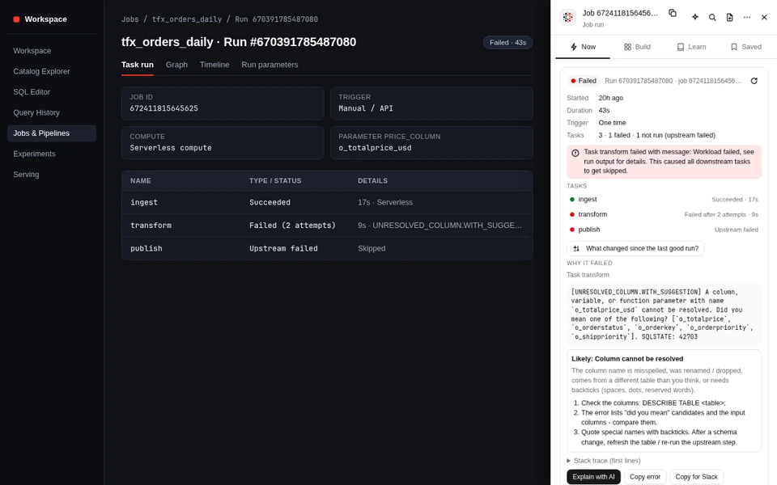This screenshot has width=777, height=485.
Task: Click transform task in the side panel
Action: (x=664, y=214)
